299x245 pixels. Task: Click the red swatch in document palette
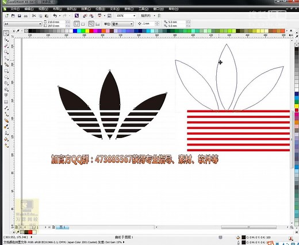click(x=30, y=232)
